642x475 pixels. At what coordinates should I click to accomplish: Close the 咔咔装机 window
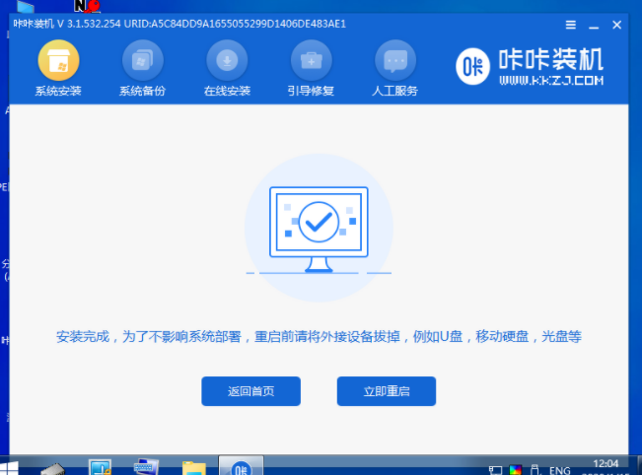point(615,24)
